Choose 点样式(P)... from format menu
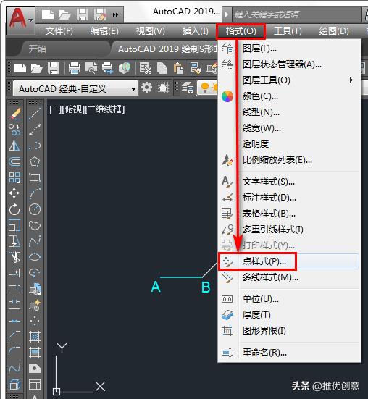Viewport: 368px width, 399px height. pyautogui.click(x=290, y=261)
